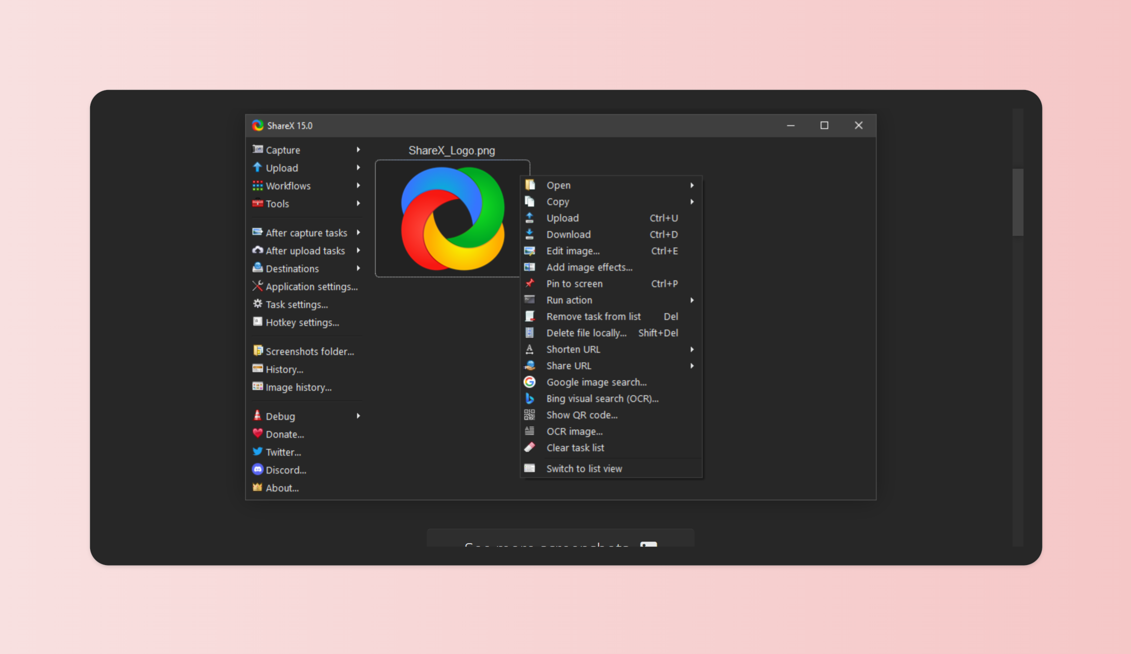Click the Task settings gear icon
The image size is (1131, 654).
tap(257, 303)
